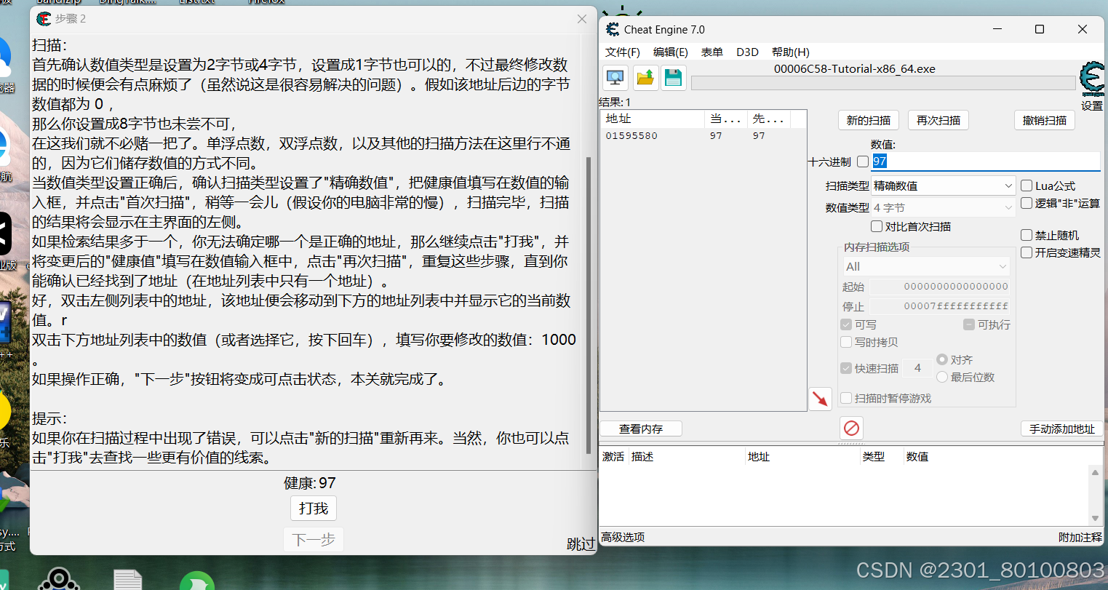This screenshot has height=590, width=1108.
Task: Click the scan progress bar
Action: tap(883, 83)
